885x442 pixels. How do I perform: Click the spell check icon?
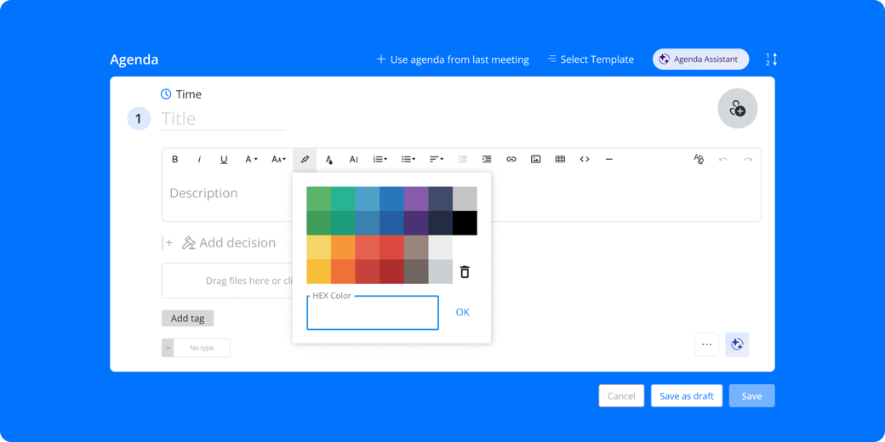click(x=699, y=159)
